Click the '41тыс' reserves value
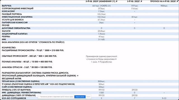Viewport: 179px width, 100px height. pos(101,37)
